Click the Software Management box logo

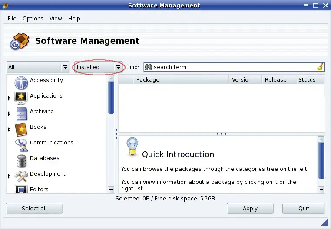click(x=20, y=41)
